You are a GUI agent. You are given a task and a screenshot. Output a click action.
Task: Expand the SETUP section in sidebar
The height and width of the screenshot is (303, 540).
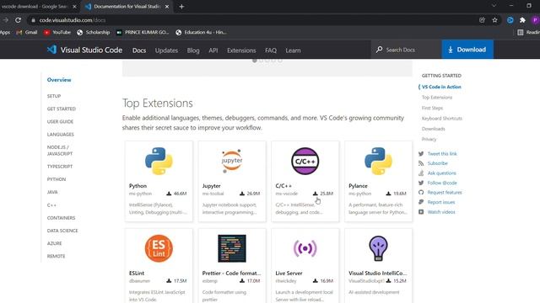(x=54, y=96)
